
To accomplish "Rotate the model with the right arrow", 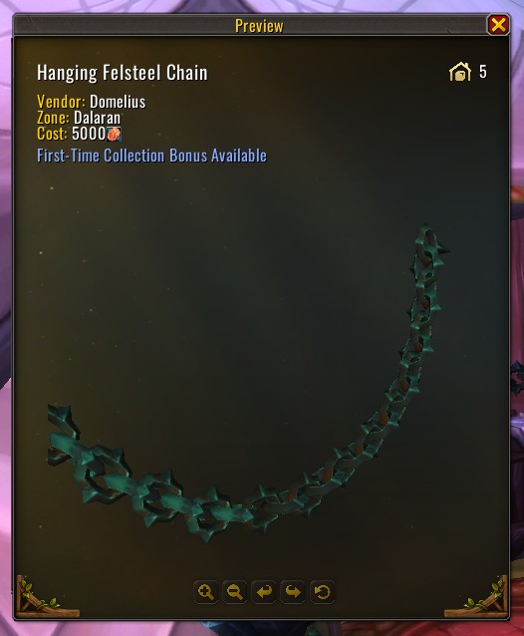I will tap(293, 592).
